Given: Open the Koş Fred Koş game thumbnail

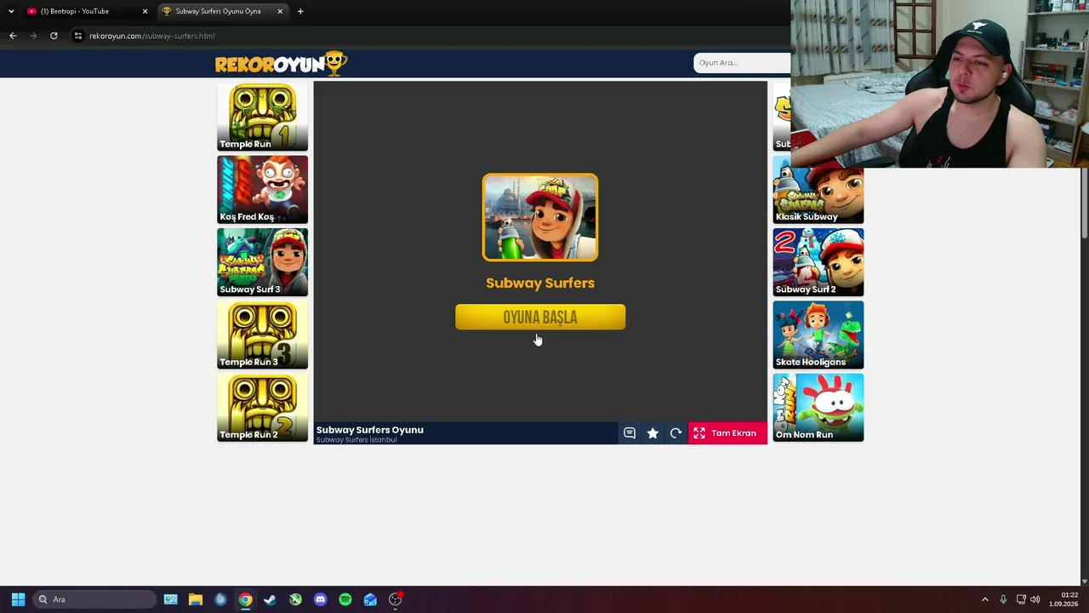Looking at the screenshot, I should coord(262,190).
